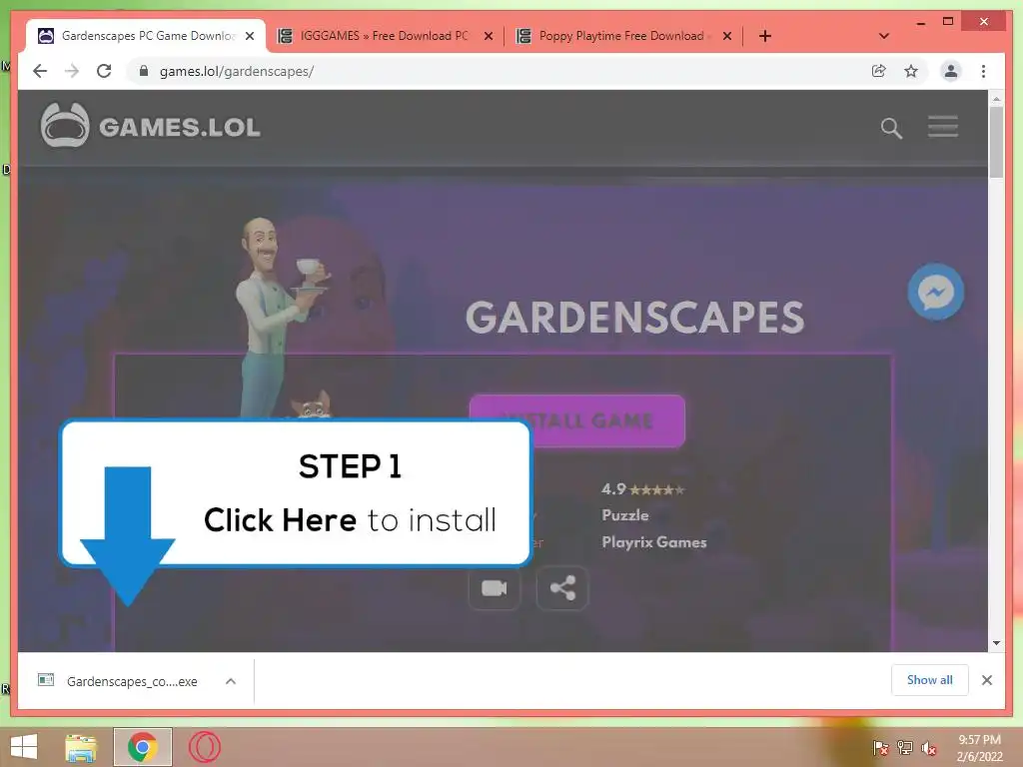Click the video camera icon button

(494, 588)
